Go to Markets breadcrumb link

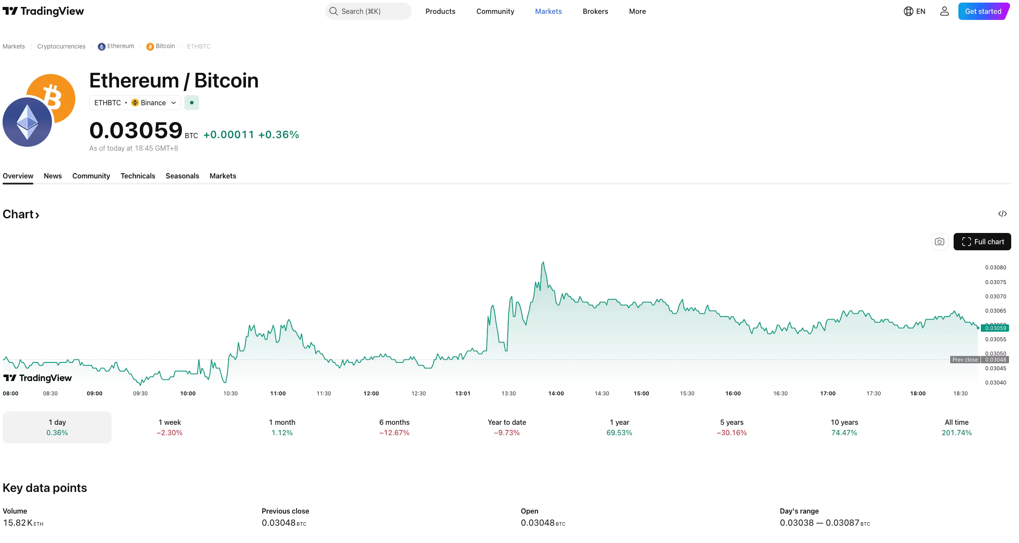[14, 46]
